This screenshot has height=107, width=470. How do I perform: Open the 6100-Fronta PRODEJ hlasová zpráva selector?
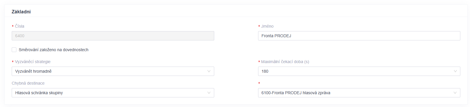[x=359, y=93]
